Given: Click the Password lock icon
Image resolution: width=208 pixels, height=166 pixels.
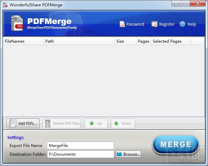Looking at the screenshot, I should pos(122,24).
